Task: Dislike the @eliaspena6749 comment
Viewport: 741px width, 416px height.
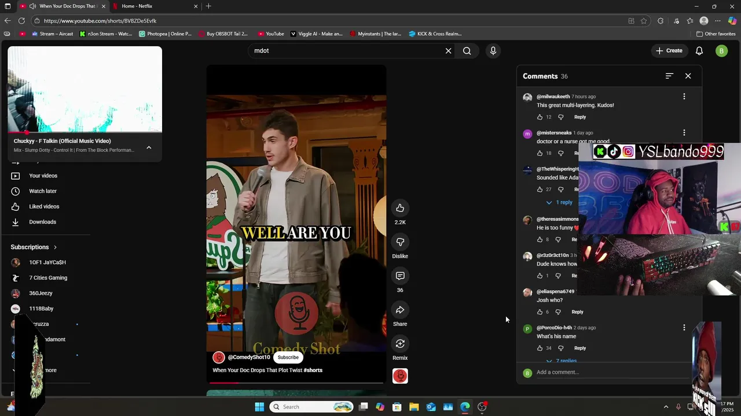Action: point(558,312)
